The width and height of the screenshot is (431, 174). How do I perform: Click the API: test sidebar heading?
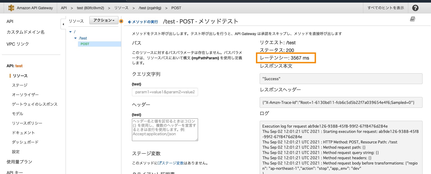click(15, 66)
